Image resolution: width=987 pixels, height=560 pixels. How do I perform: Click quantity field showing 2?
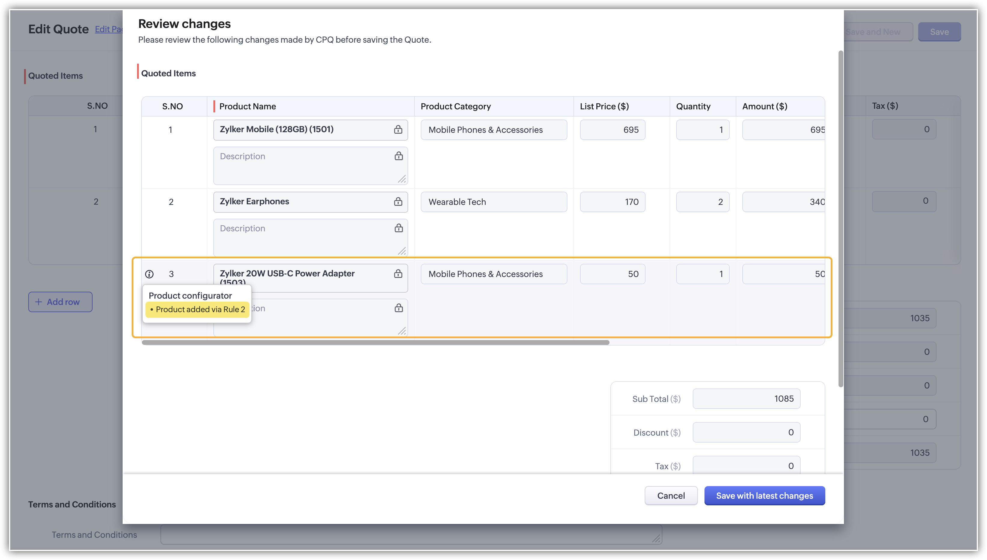coord(702,202)
